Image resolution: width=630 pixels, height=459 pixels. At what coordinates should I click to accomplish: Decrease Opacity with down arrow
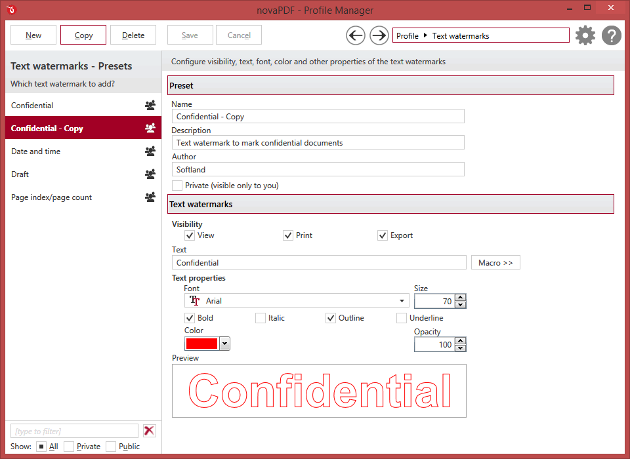point(461,348)
